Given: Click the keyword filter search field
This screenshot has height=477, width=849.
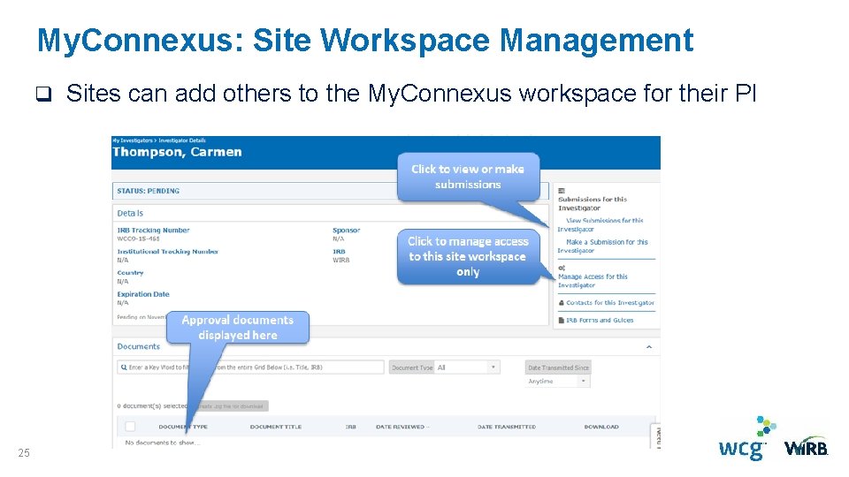Looking at the screenshot, I should coord(250,367).
